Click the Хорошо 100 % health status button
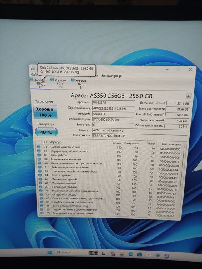The width and height of the screenshot is (202, 269). [45, 112]
